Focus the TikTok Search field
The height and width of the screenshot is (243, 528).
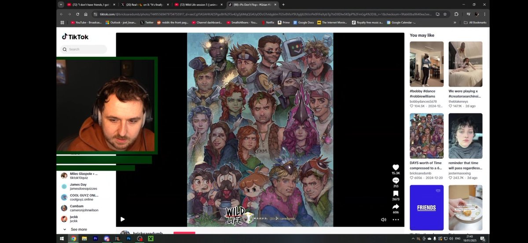[84, 49]
